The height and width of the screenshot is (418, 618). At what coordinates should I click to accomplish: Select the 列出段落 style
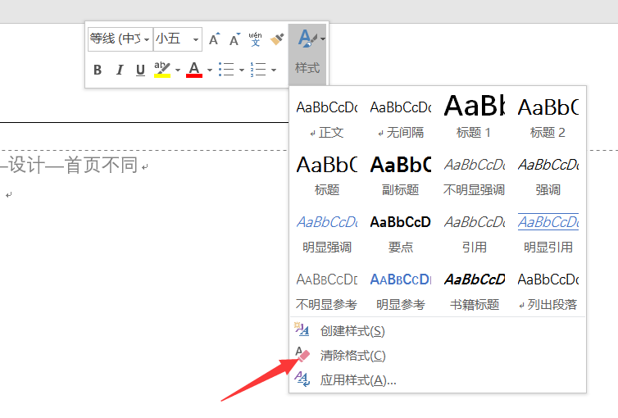pos(548,290)
